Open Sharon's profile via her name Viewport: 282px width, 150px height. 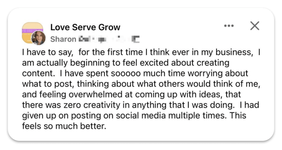(x=63, y=39)
